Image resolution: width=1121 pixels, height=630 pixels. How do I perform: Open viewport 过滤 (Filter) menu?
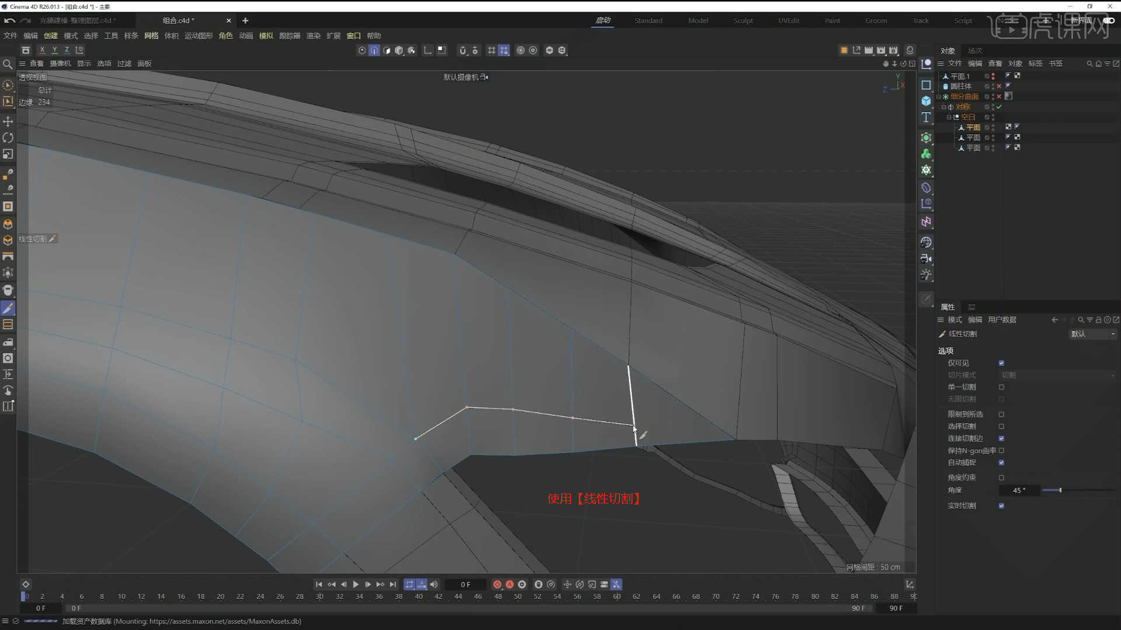pos(124,64)
